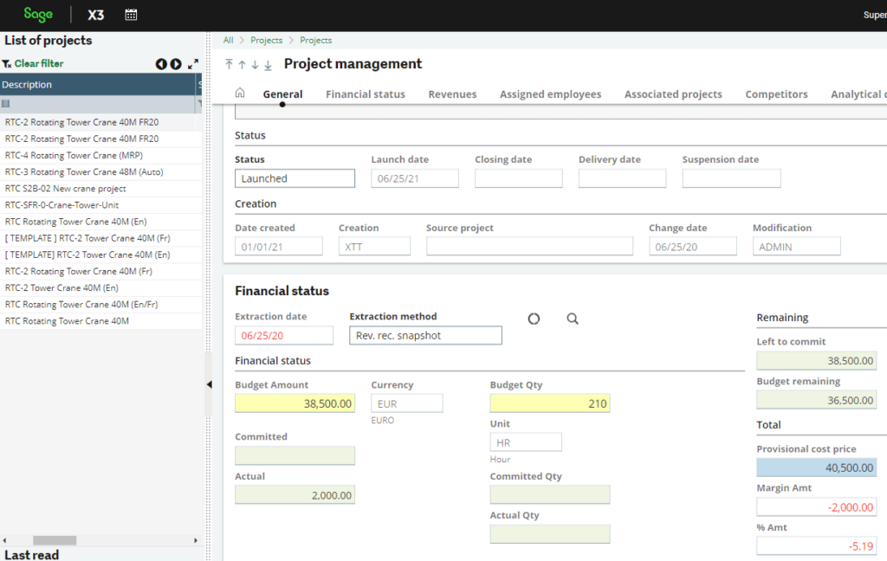Collapse the left list panel arrow
Image resolution: width=887 pixels, height=561 pixels.
pos(210,384)
